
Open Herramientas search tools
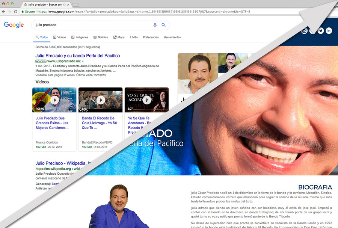(x=172, y=37)
